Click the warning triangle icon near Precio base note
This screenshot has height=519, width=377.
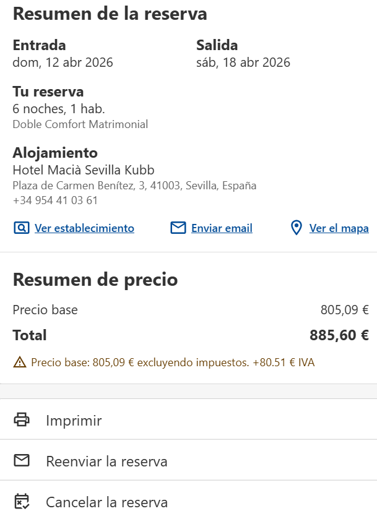coord(19,362)
